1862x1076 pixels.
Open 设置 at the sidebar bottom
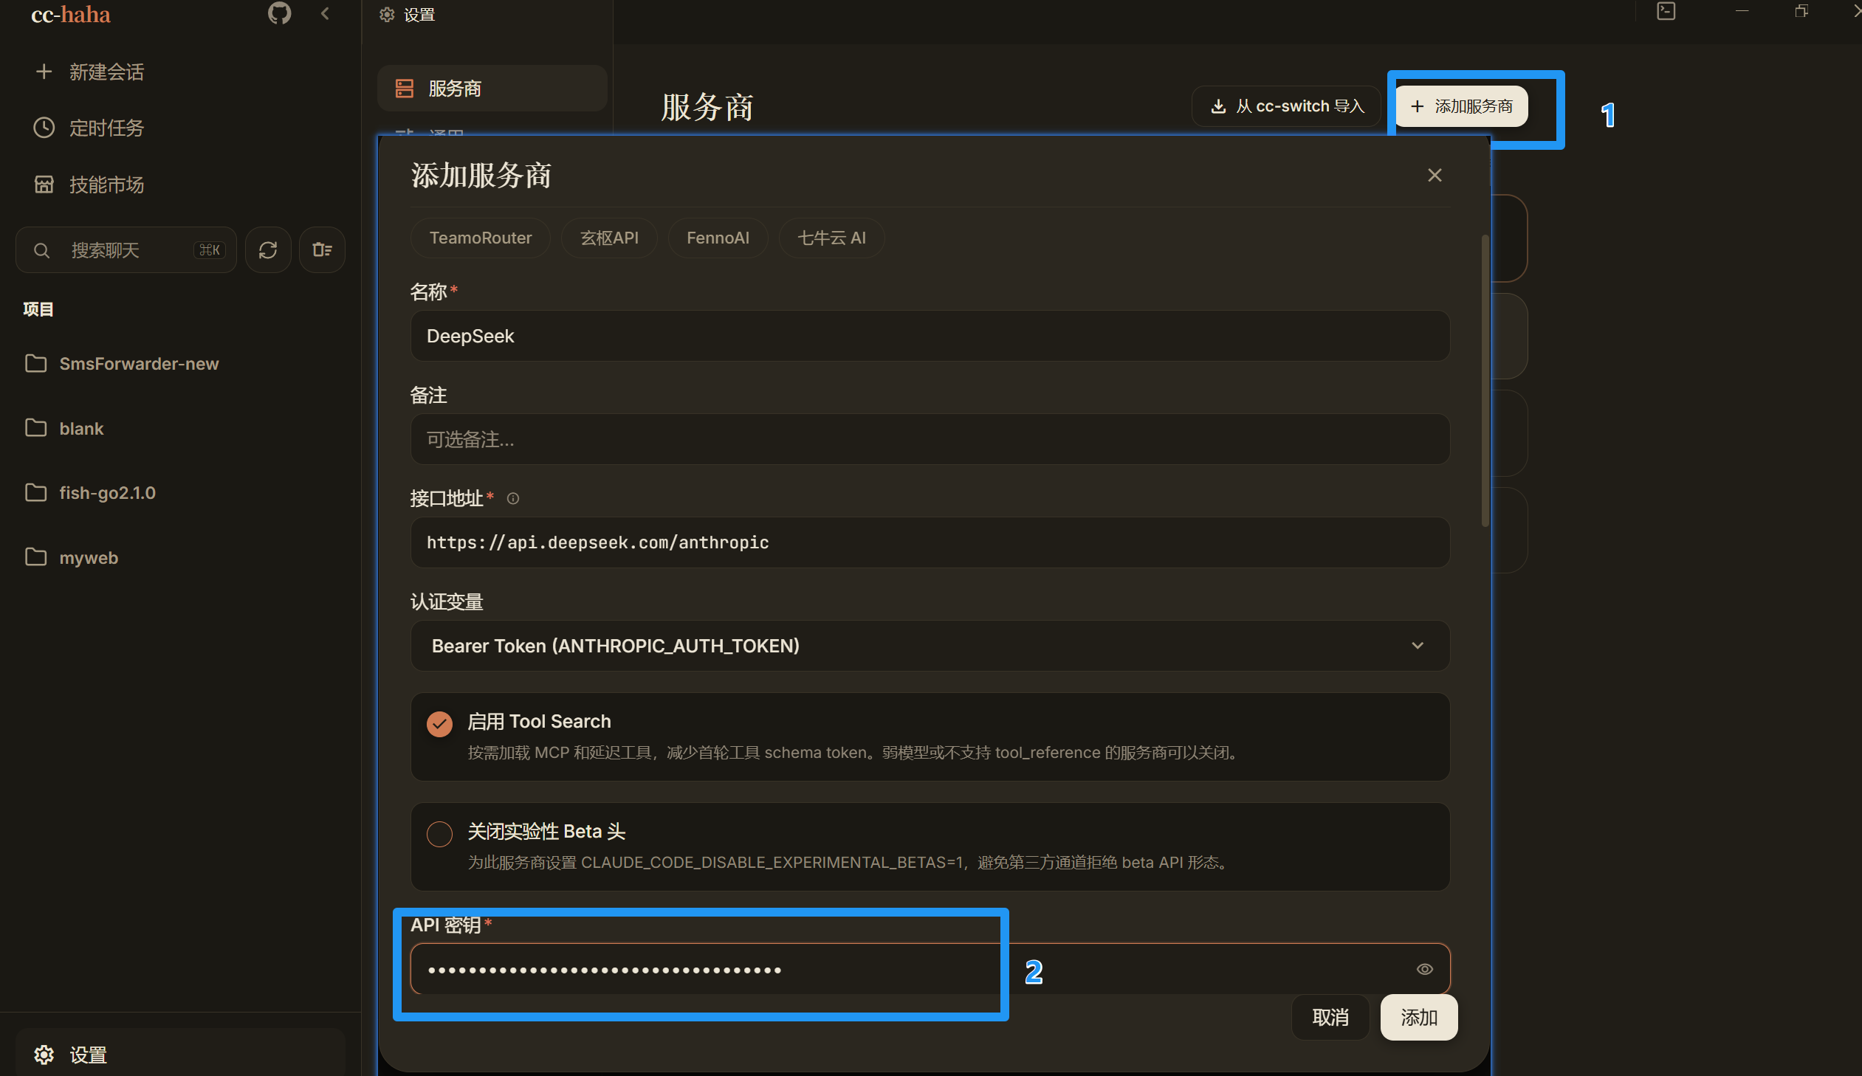[x=180, y=1054]
